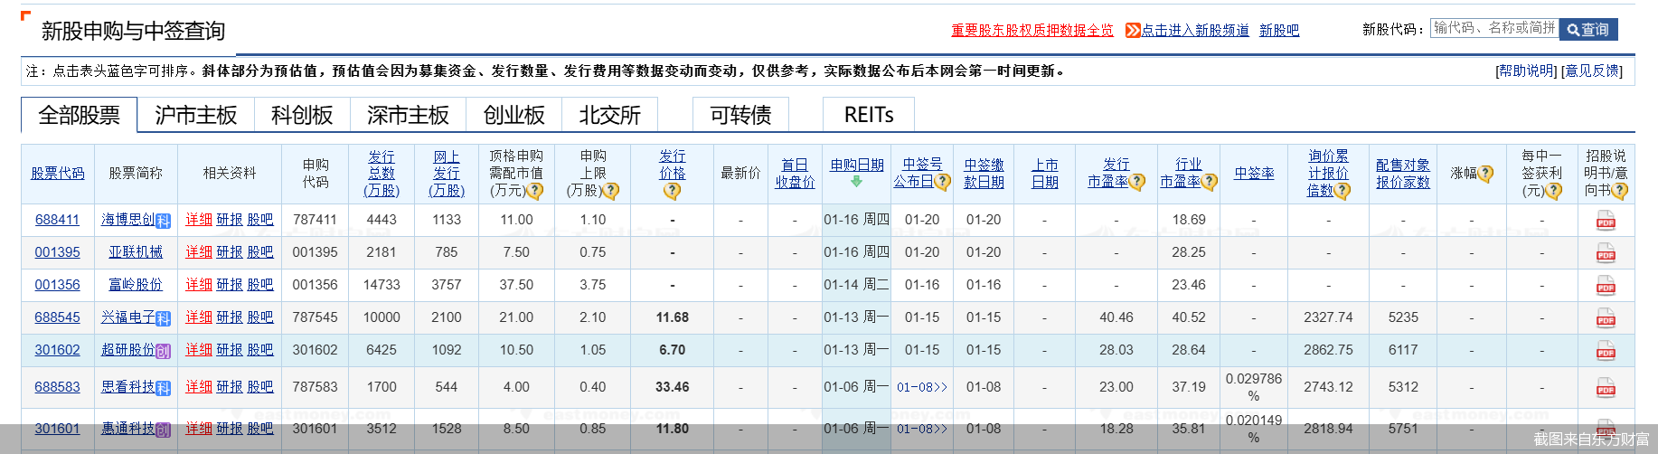This screenshot has width=1658, height=454.
Task: Open PDF prospectus for 思看科技
Action: (x=1606, y=388)
